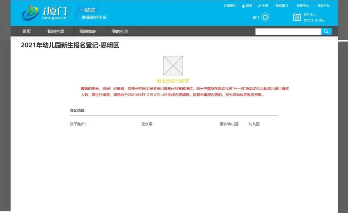Click the 厦门 city weather label

tap(256, 18)
